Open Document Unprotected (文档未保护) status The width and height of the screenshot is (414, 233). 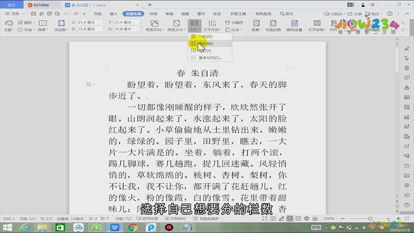tap(206, 219)
